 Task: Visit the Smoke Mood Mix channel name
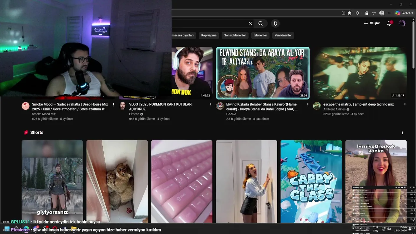pos(44,114)
